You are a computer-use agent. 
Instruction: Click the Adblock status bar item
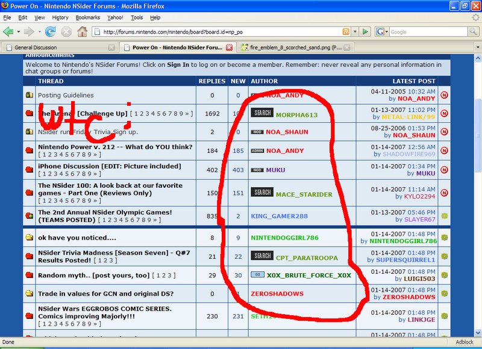tap(465, 342)
